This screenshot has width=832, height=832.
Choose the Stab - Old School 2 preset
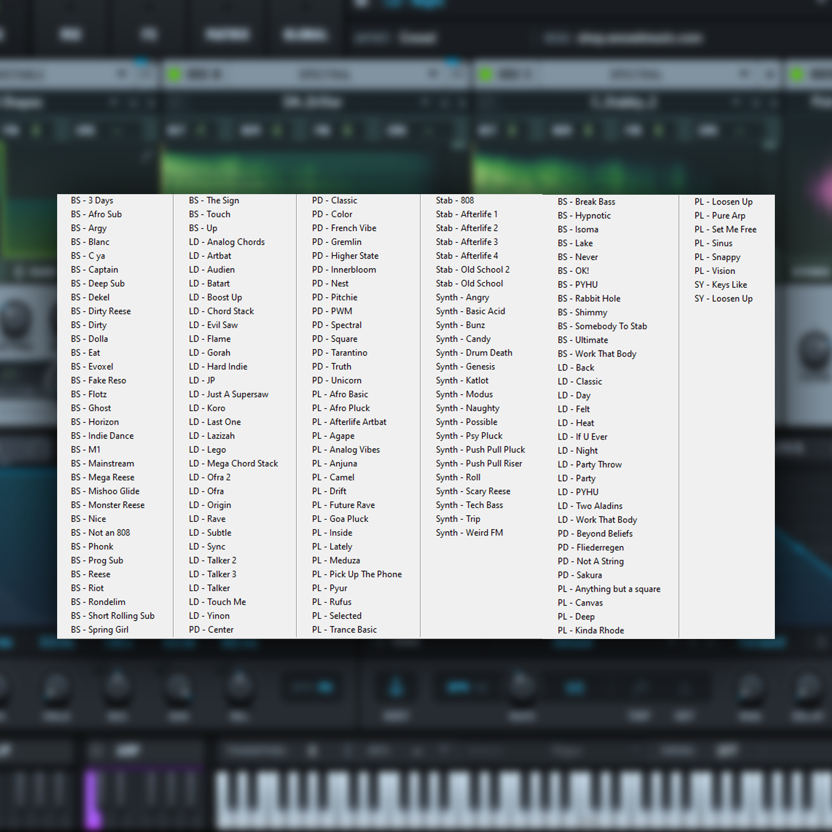coord(472,270)
